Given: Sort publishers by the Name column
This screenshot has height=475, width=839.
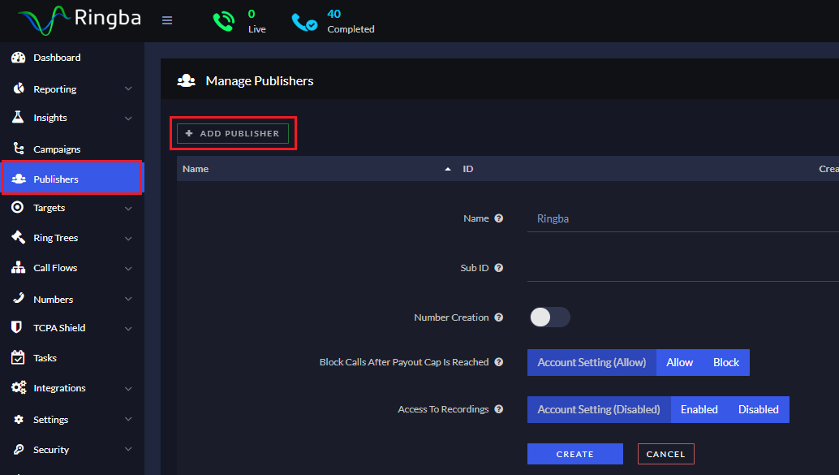Looking at the screenshot, I should tap(196, 168).
